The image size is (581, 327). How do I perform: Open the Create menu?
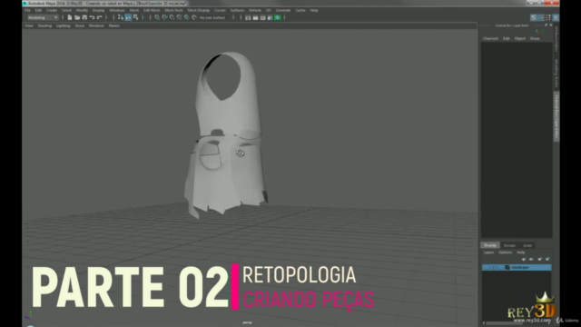(x=52, y=10)
